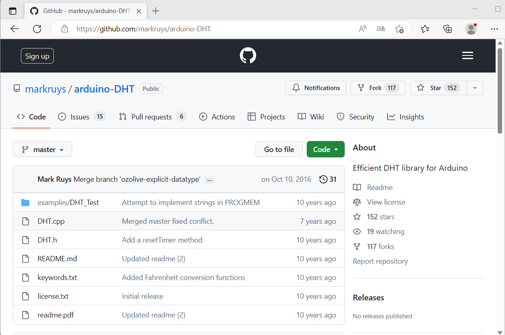Star the repository with Star button
The image size is (505, 335).
(438, 88)
